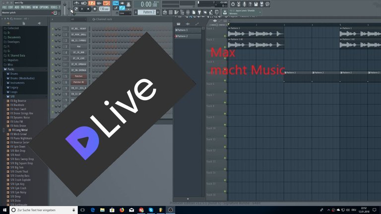
Task: Click the arrow left of Pattern 2 selector
Action: coord(136,12)
